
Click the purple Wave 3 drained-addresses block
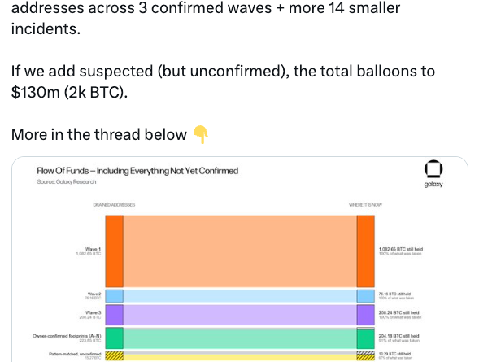pos(115,315)
